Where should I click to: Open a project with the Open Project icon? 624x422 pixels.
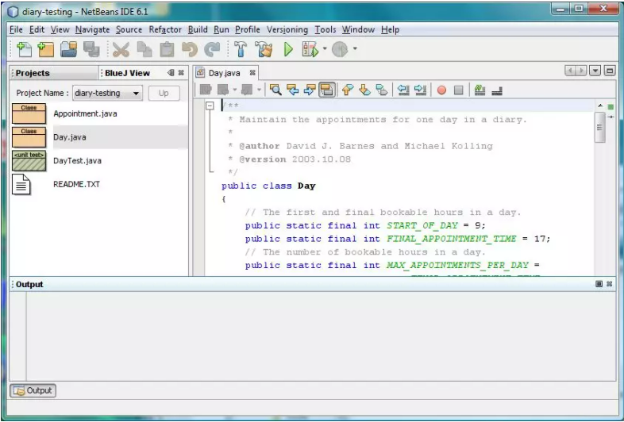pyautogui.click(x=68, y=50)
